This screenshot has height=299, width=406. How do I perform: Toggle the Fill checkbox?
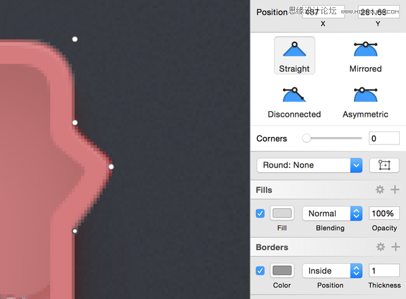click(260, 214)
